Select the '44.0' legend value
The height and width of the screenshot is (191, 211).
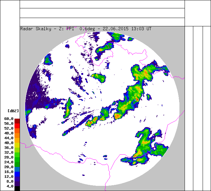coord(9,138)
